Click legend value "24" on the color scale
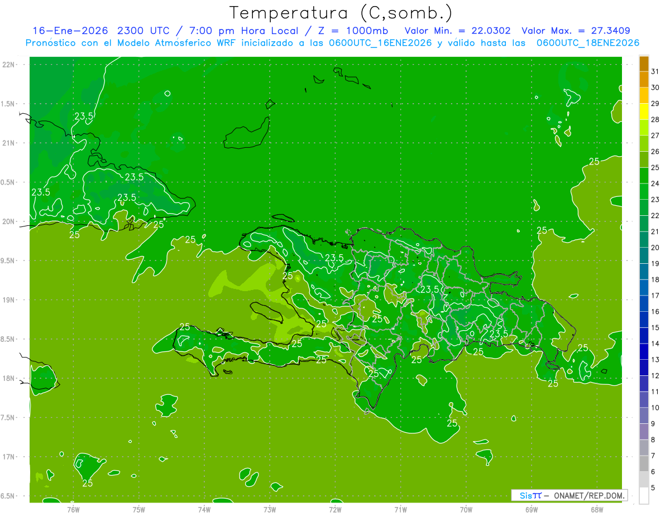The height and width of the screenshot is (517, 670). (655, 183)
